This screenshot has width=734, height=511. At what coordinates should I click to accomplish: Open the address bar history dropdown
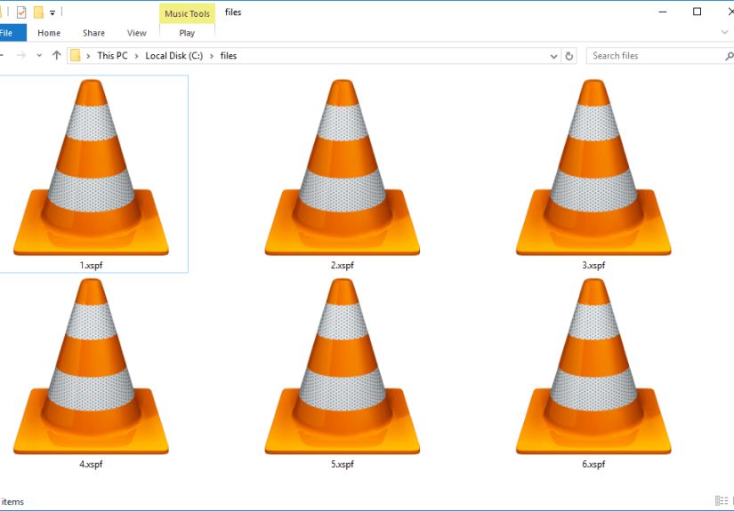[x=553, y=56]
